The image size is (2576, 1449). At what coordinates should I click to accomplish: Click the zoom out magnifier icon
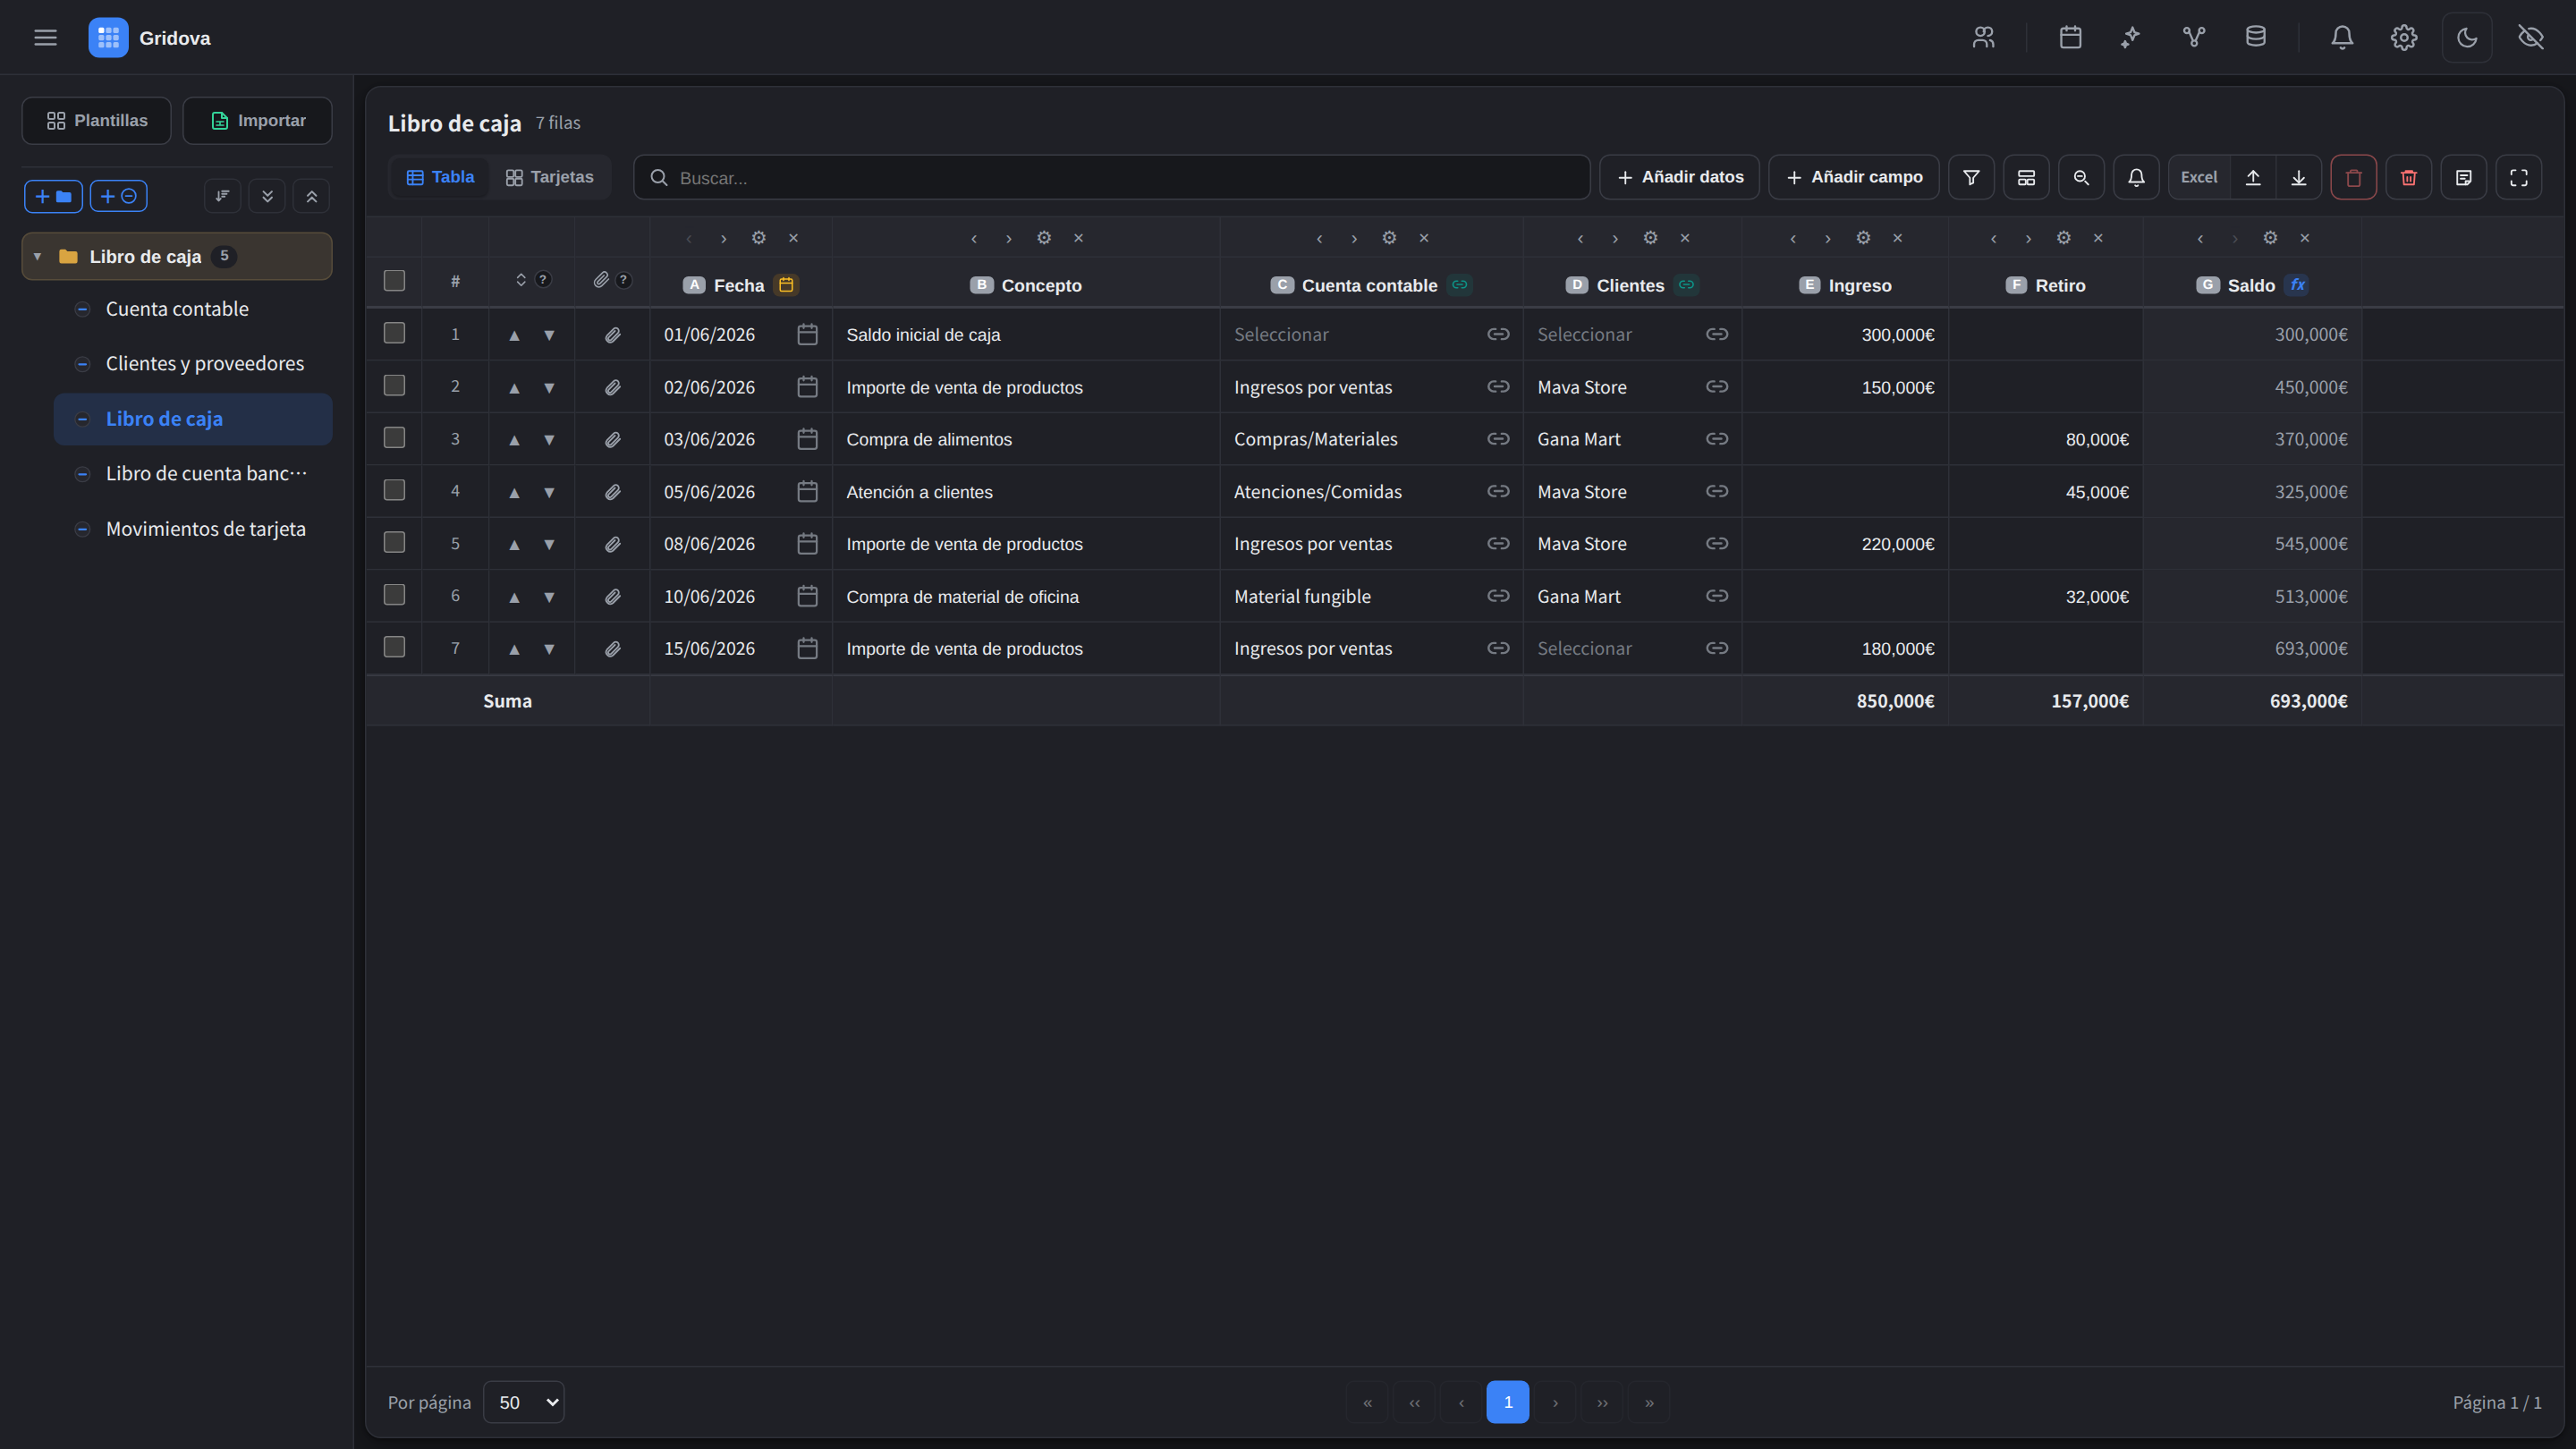point(2081,177)
